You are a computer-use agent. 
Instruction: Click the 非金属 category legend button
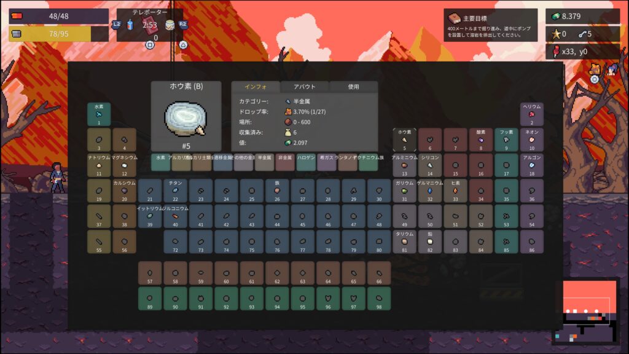285,162
